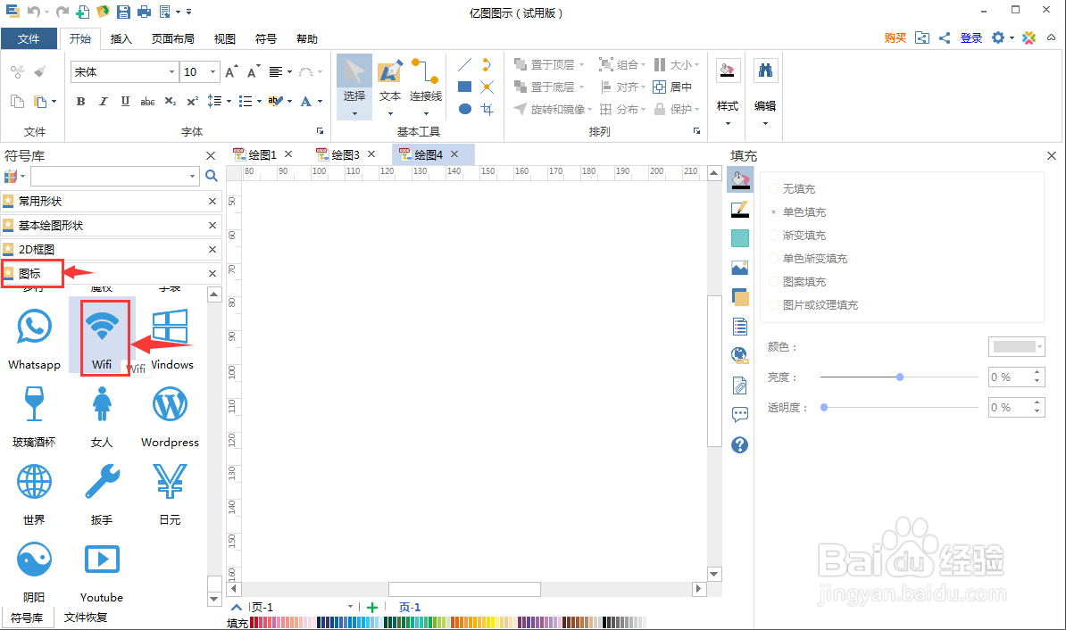This screenshot has height=630, width=1066.
Task: Open the 文件 menu
Action: pyautogui.click(x=29, y=38)
